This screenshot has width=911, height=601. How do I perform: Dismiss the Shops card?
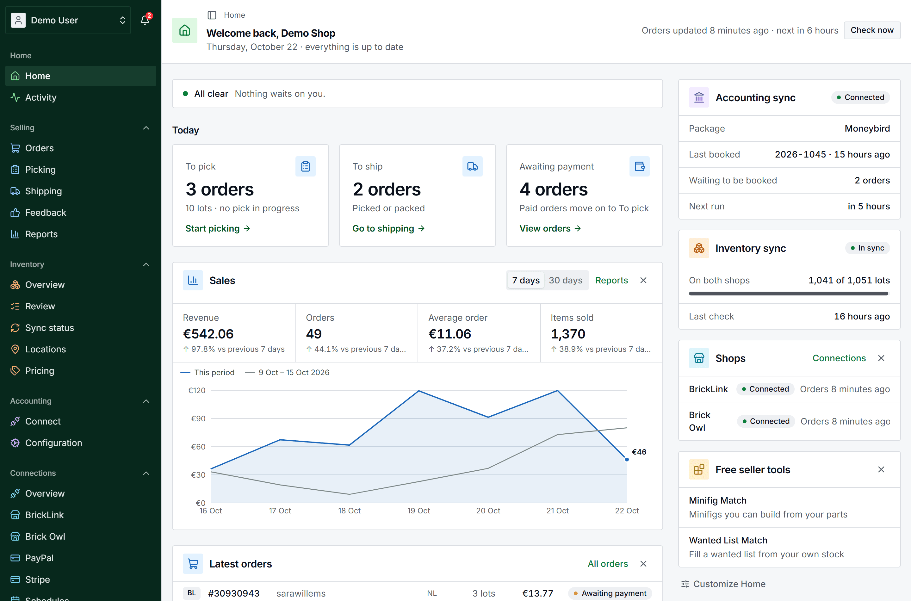(x=881, y=358)
